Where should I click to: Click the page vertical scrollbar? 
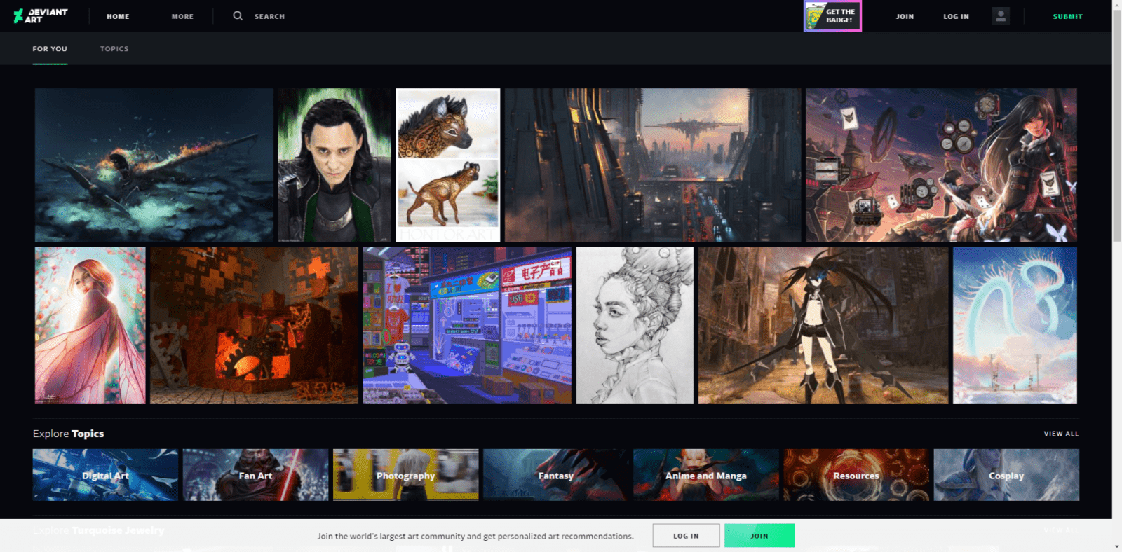(x=1117, y=126)
